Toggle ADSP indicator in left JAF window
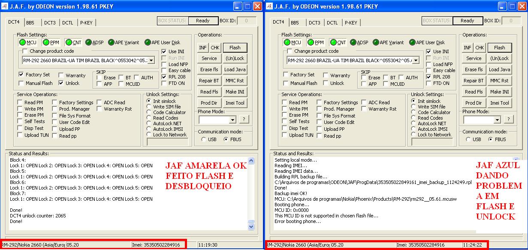528x250 pixels. (x=88, y=42)
